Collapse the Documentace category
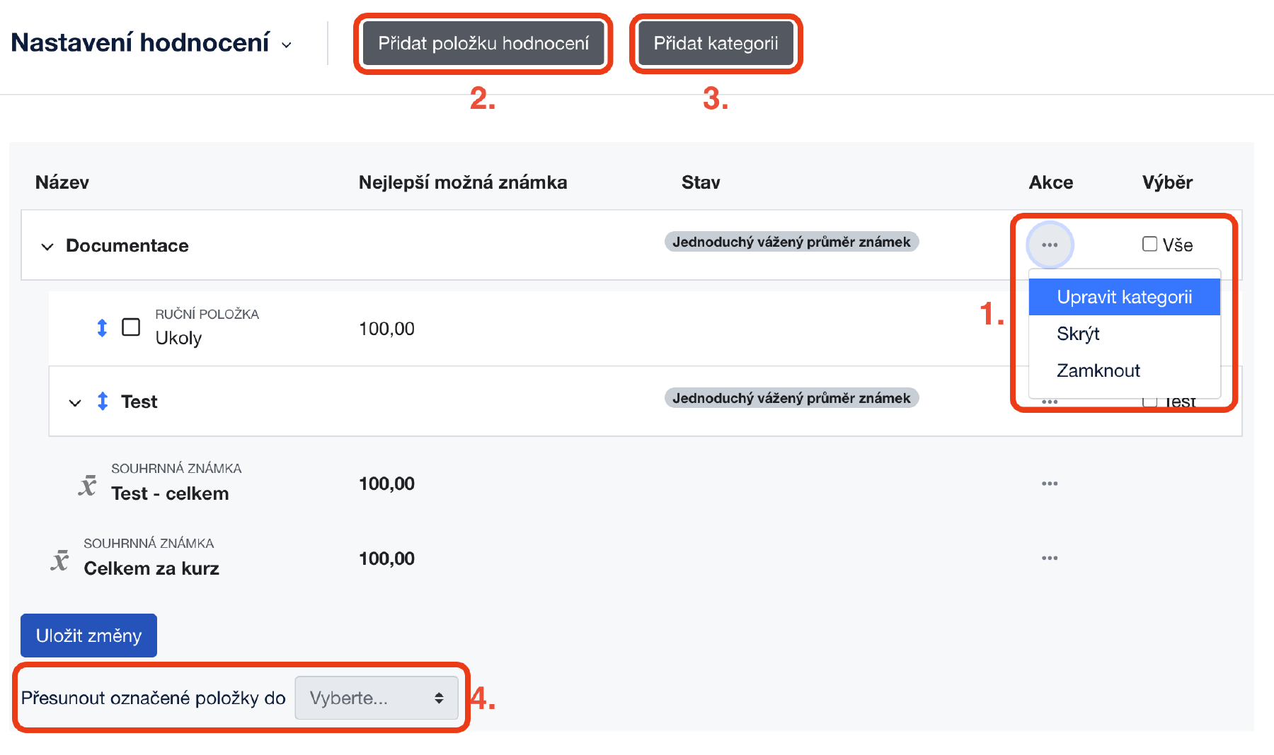The width and height of the screenshot is (1274, 755). click(x=47, y=247)
